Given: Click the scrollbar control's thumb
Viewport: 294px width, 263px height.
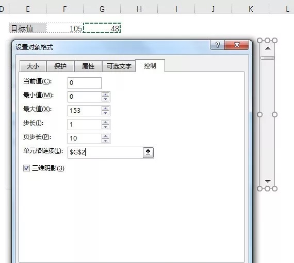Looking at the screenshot, I should 268,58.
